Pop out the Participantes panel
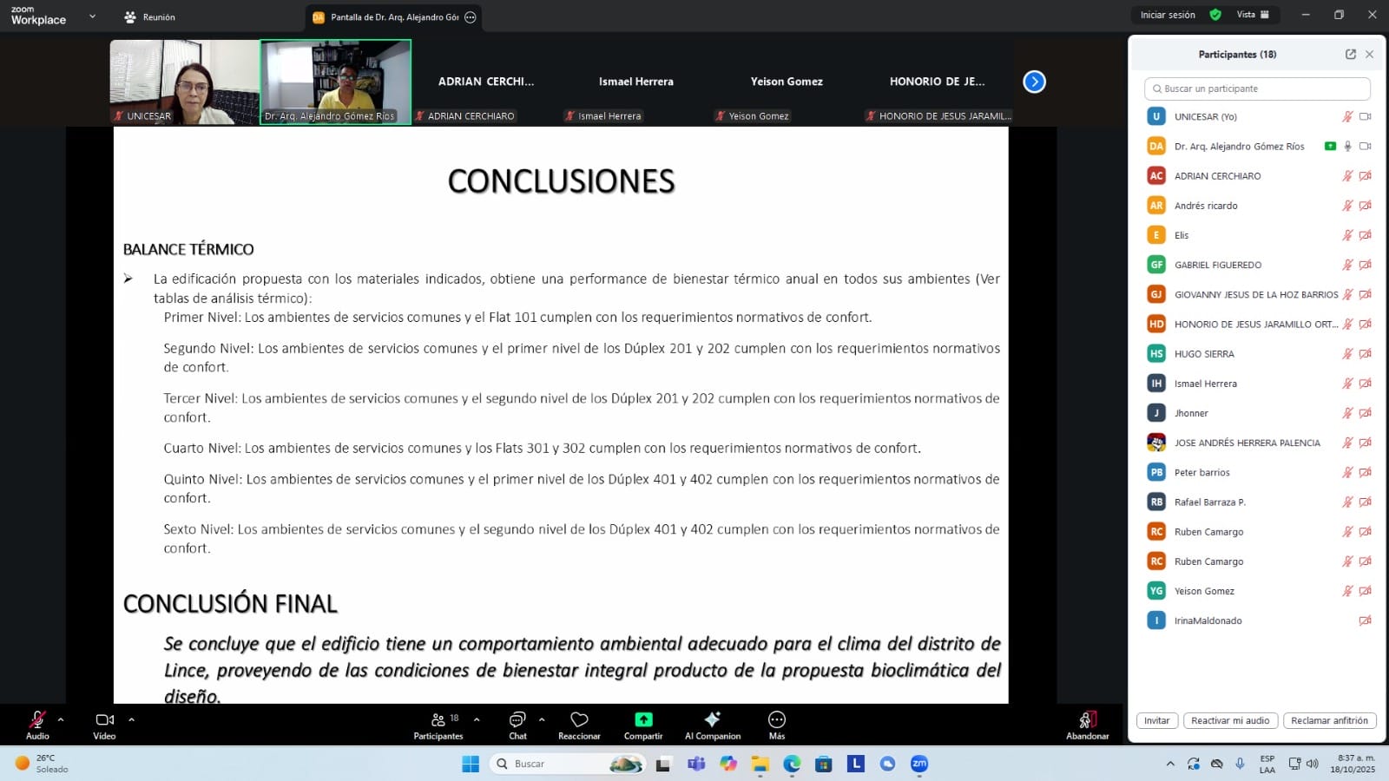1389x781 pixels. 1350,54
